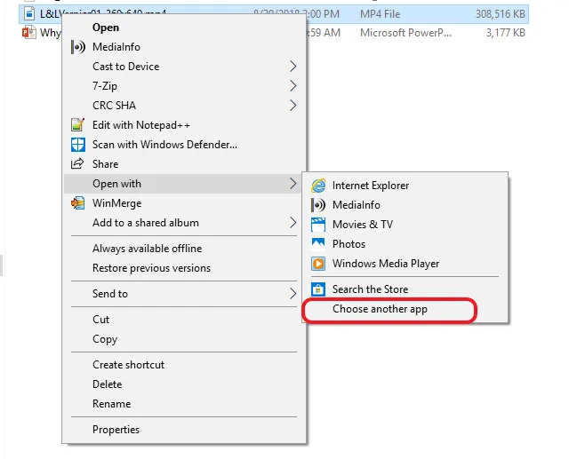Image resolution: width=585 pixels, height=459 pixels.
Task: Expand the Send to submenu arrow
Action: pyautogui.click(x=293, y=294)
